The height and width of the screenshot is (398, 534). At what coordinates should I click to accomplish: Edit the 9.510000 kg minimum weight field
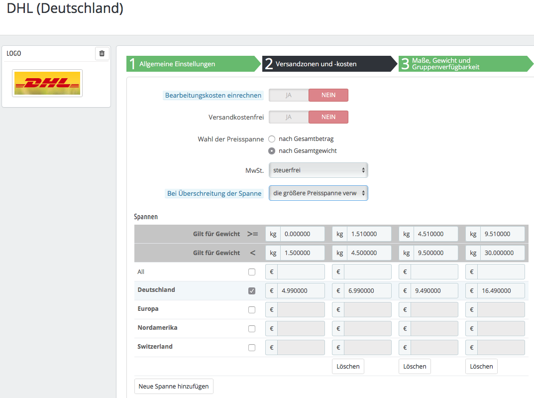point(503,234)
